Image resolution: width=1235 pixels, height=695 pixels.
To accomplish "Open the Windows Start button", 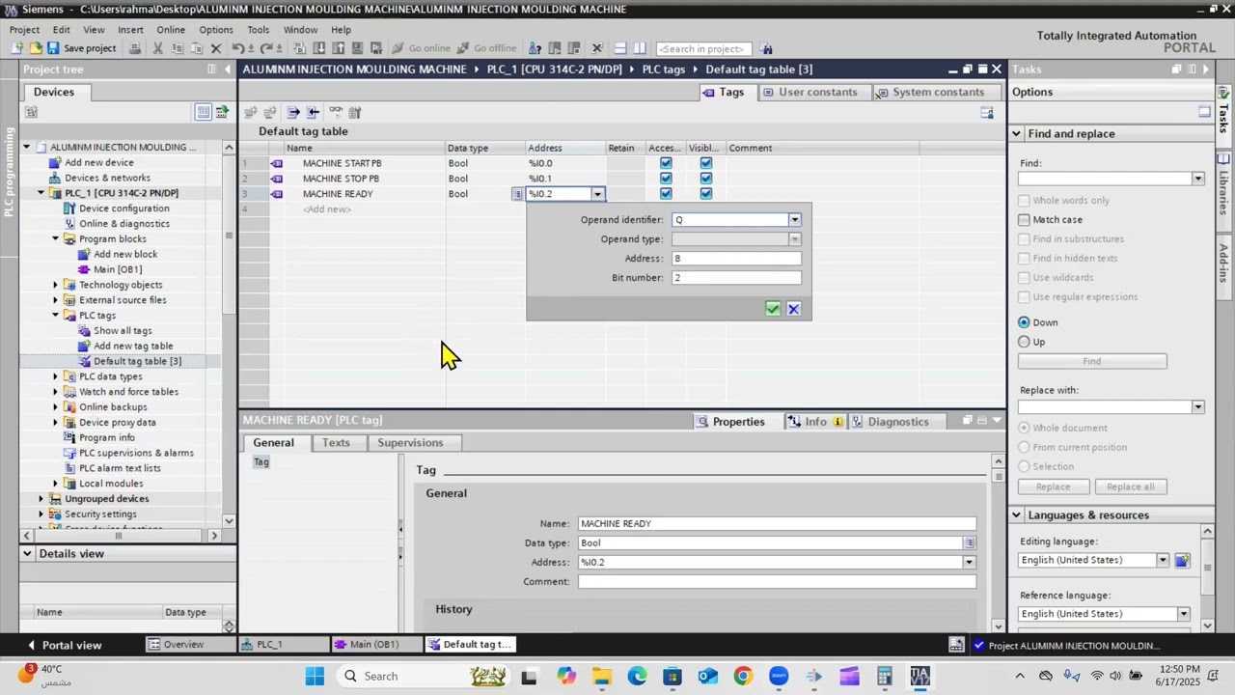I will point(315,676).
